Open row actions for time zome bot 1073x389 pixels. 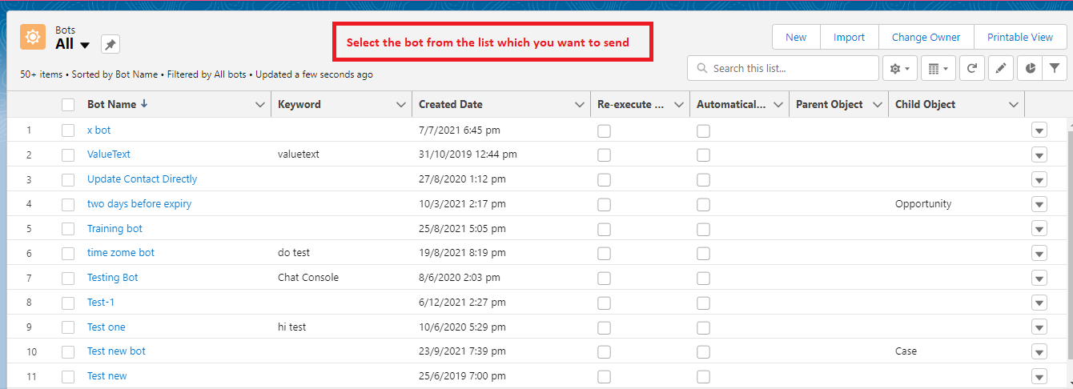(1039, 254)
